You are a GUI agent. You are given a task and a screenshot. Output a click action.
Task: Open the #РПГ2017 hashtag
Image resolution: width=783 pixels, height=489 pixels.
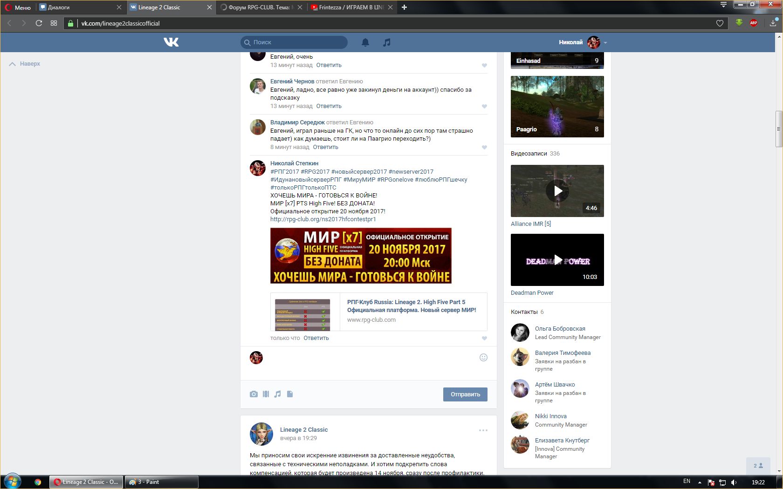[x=285, y=172]
